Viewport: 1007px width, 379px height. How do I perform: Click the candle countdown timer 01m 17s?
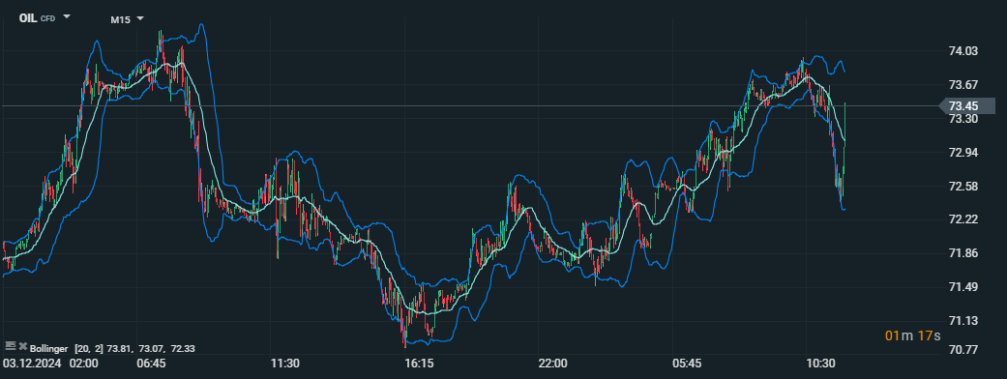tap(912, 335)
